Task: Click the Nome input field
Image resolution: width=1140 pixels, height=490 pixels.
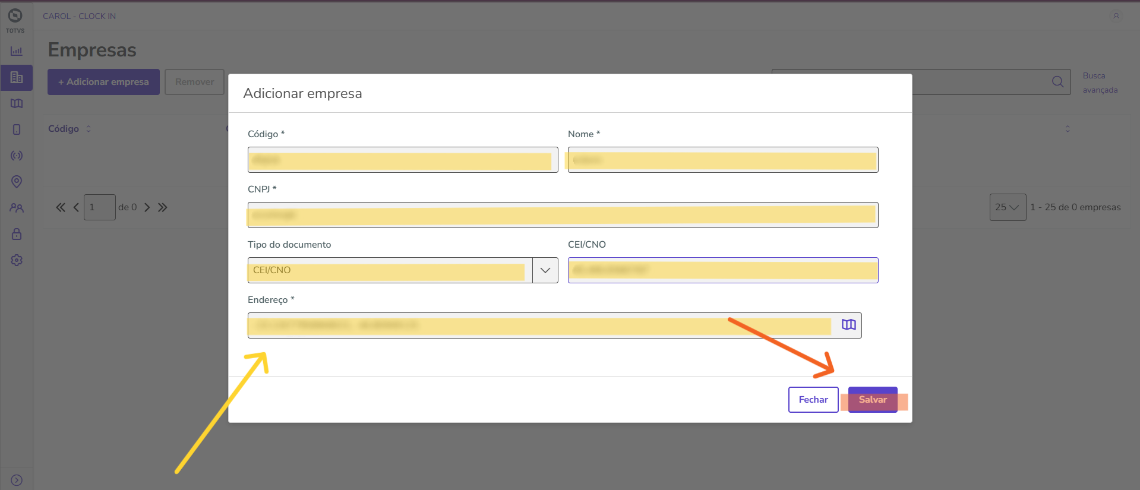Action: point(722,160)
